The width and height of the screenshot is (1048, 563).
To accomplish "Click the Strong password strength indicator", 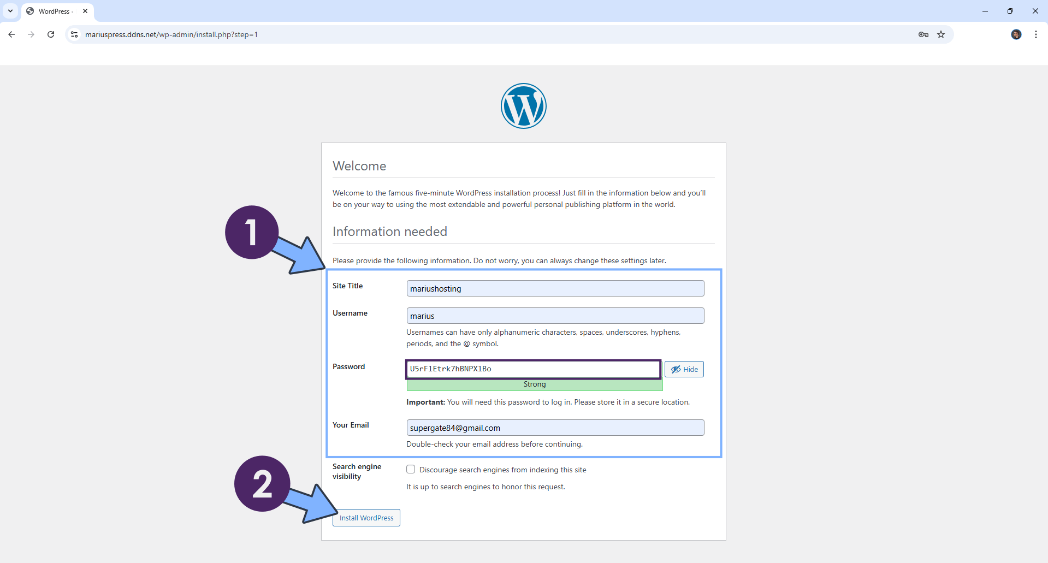I will click(535, 384).
